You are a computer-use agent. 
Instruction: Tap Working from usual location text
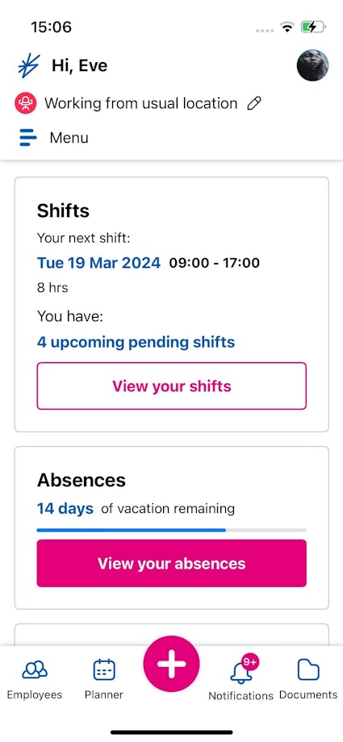point(140,103)
